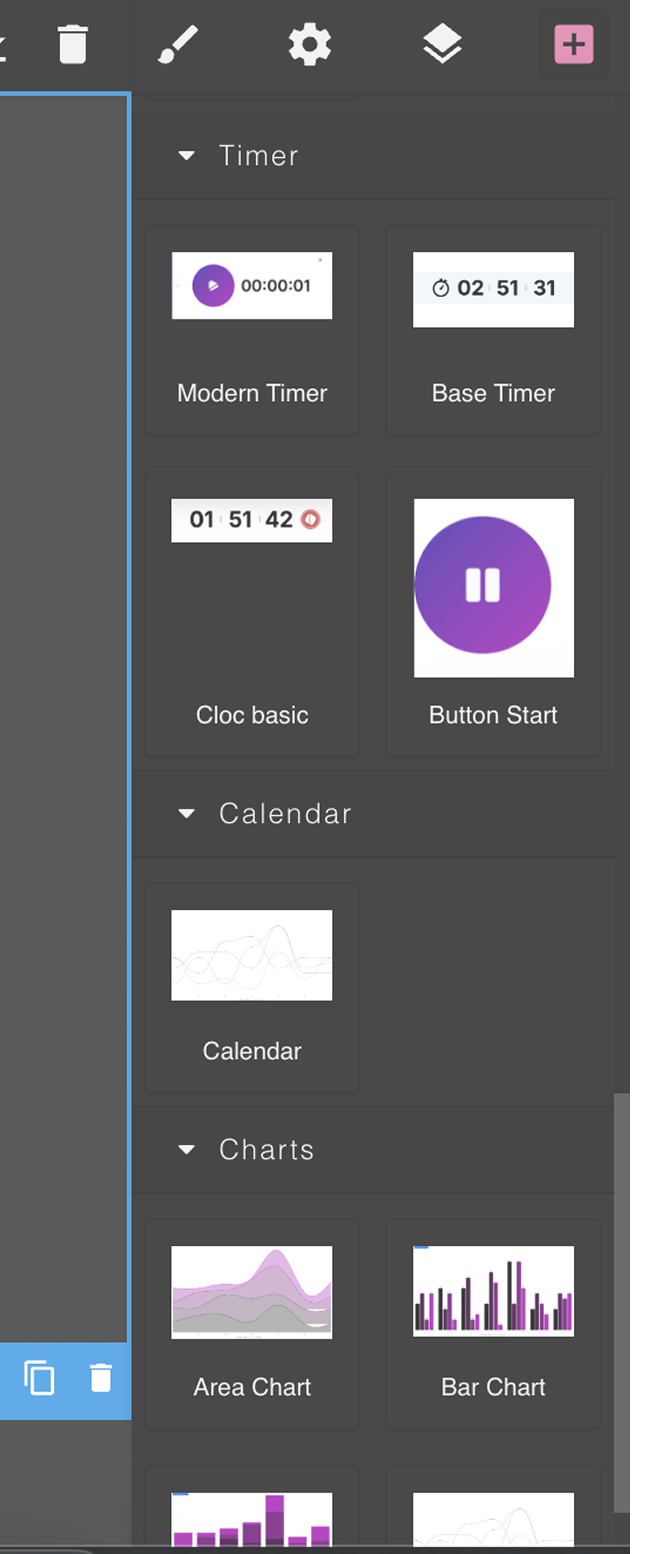The image size is (656, 1554).
Task: Open the Style Manager brush icon
Action: click(x=178, y=44)
